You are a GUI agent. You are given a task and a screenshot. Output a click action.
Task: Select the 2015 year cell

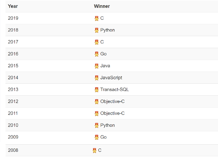[x=13, y=66]
